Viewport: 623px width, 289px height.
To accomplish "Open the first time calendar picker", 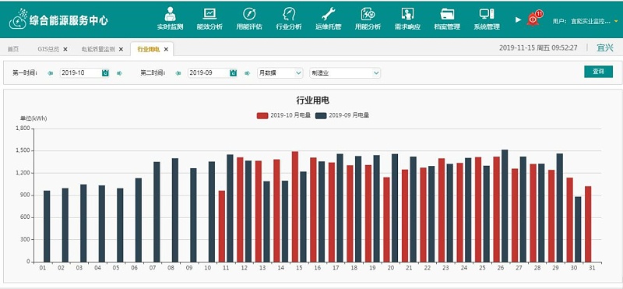I will (x=105, y=72).
